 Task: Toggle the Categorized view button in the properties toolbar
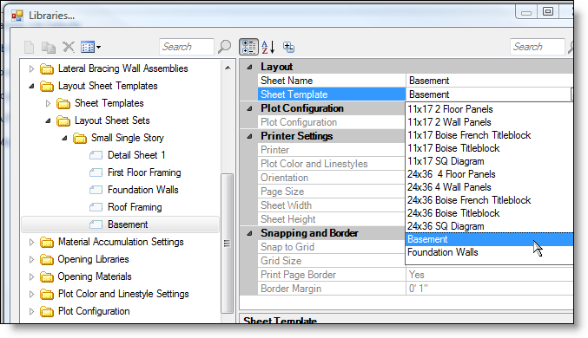tap(248, 47)
